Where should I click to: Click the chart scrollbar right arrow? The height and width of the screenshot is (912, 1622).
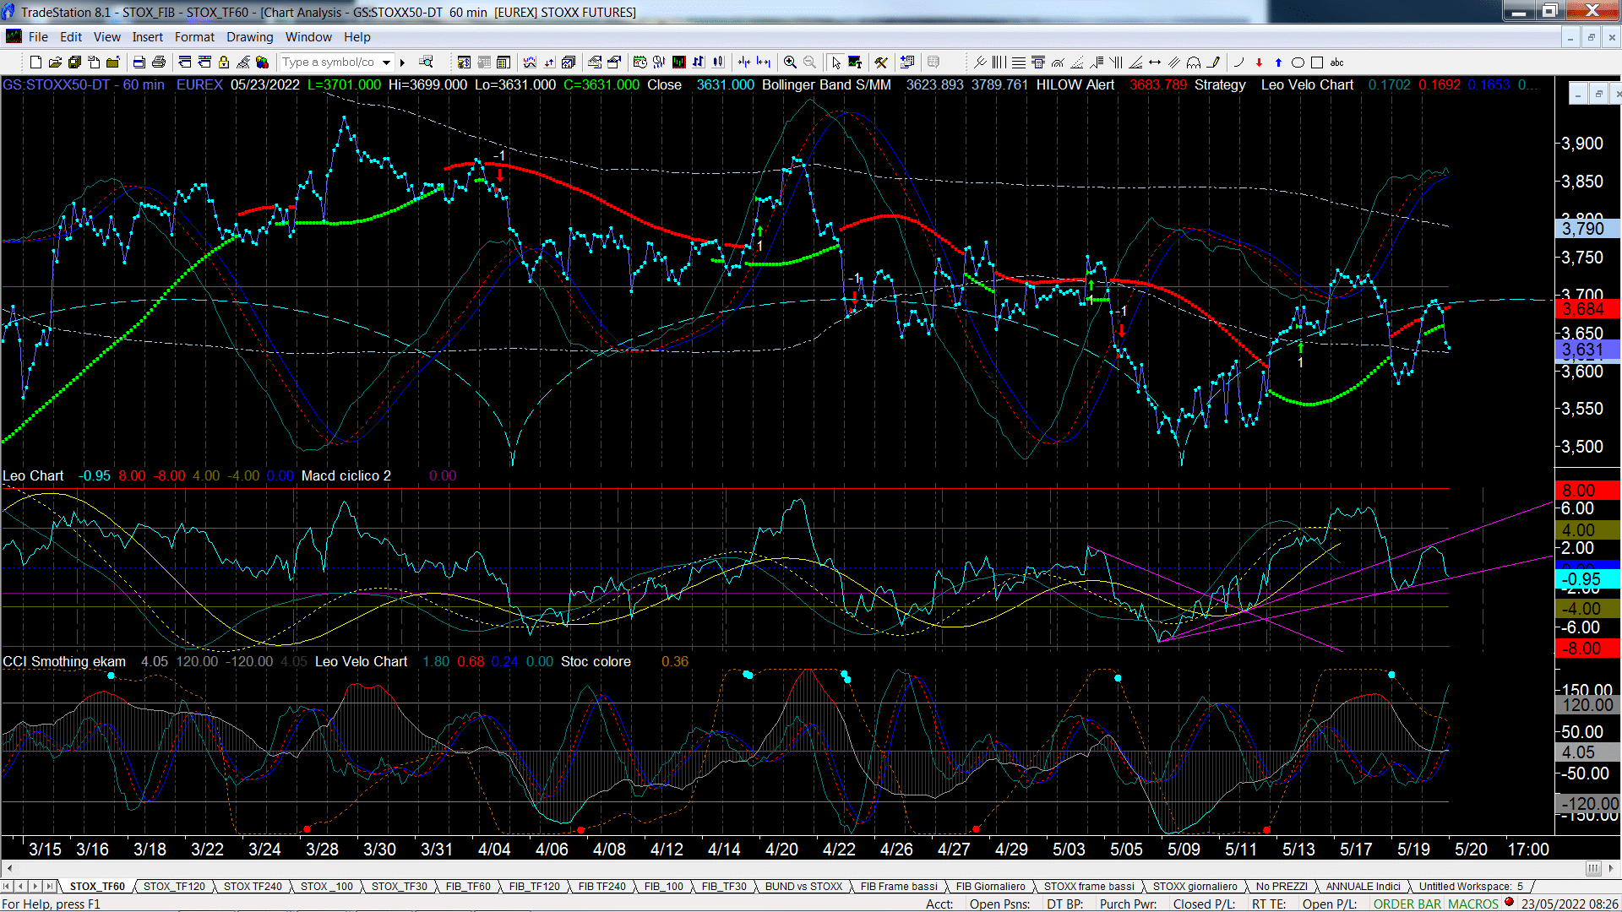(x=1612, y=868)
